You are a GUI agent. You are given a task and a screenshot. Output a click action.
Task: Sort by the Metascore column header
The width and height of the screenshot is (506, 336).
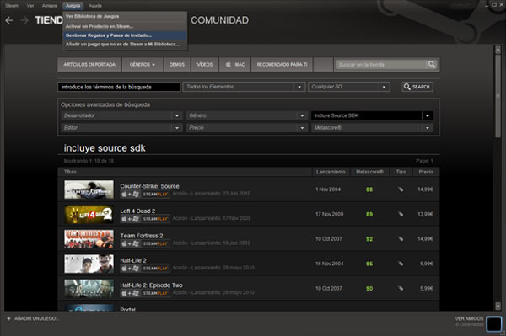[x=369, y=172]
